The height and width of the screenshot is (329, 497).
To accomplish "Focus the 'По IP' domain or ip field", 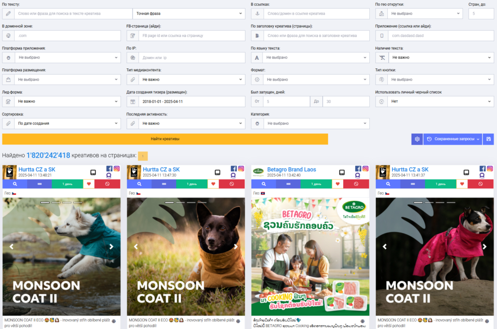I will coord(192,57).
